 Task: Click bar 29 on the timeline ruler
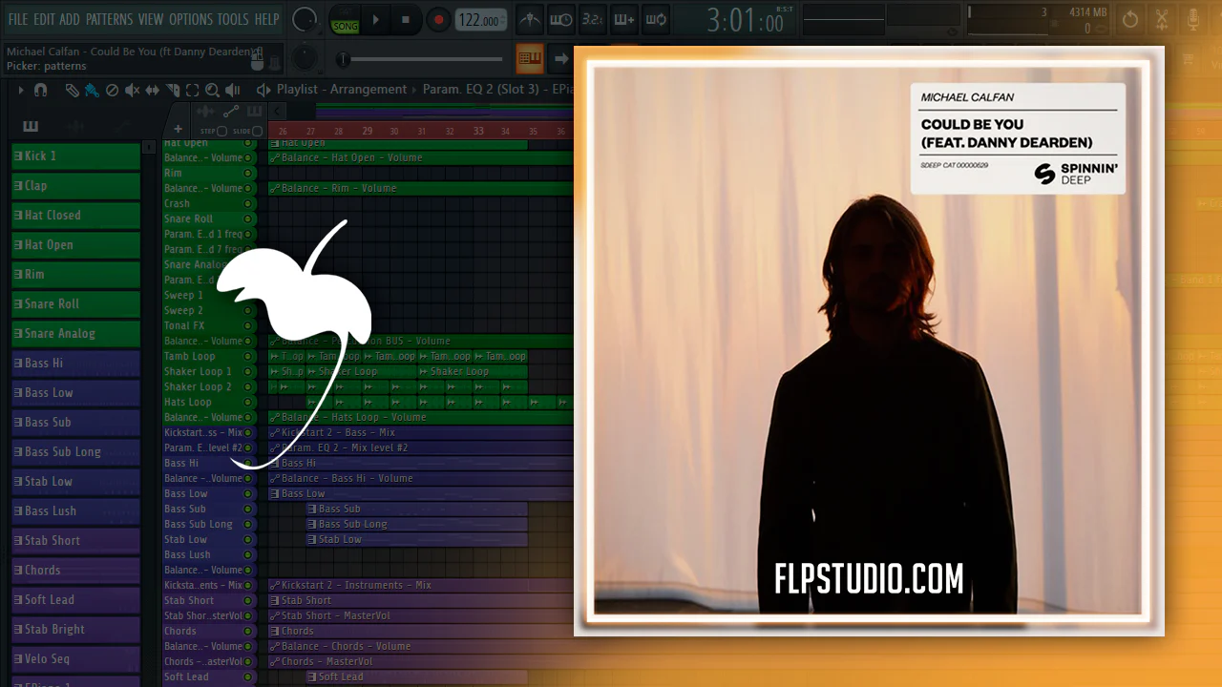click(x=368, y=131)
